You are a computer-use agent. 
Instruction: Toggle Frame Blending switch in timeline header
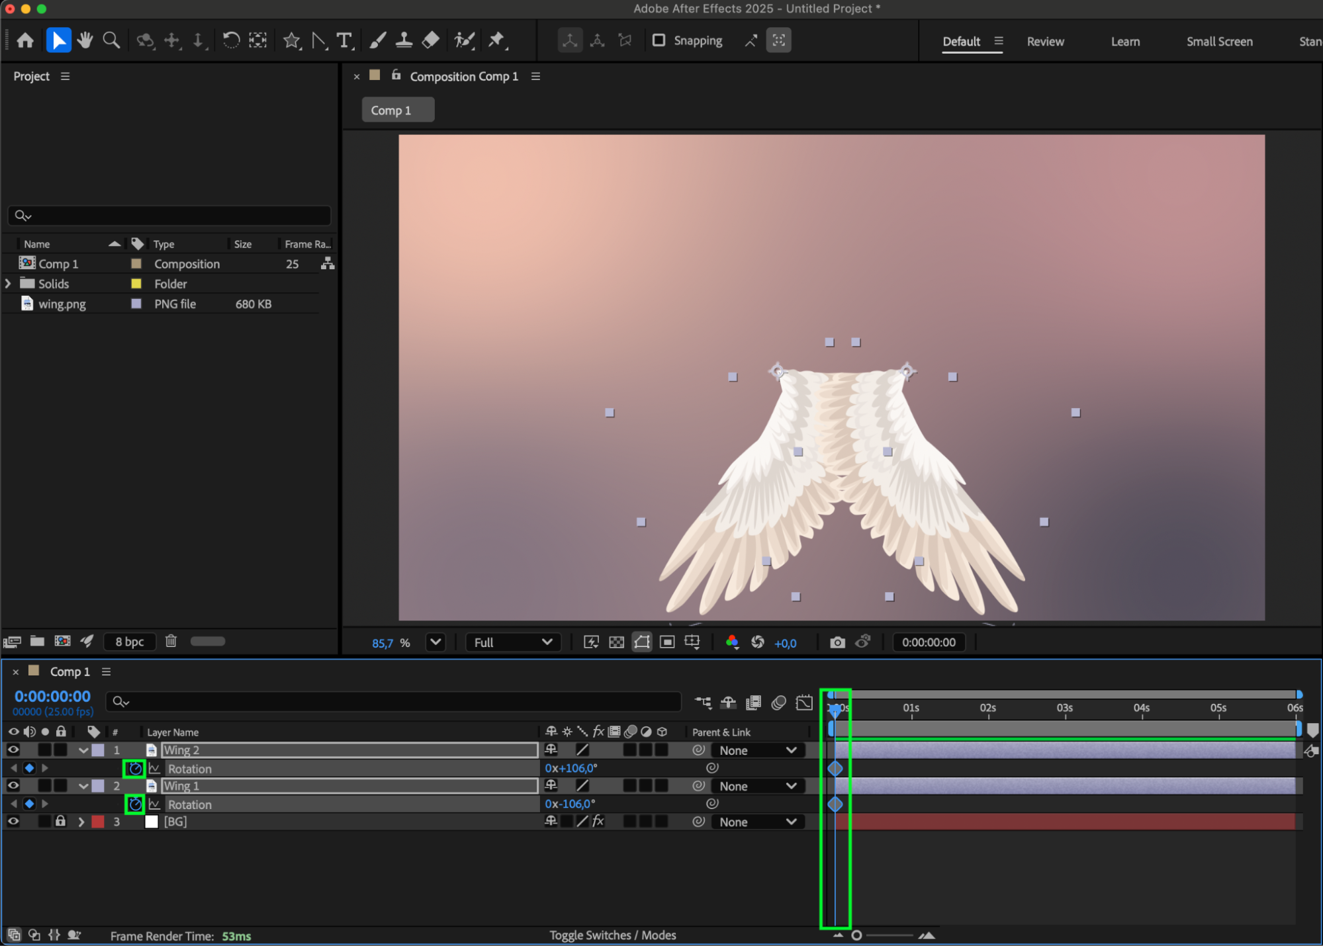pos(753,703)
